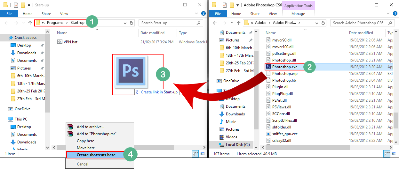
Task: Select the sniffer_gpu.exe file
Action: click(x=285, y=134)
